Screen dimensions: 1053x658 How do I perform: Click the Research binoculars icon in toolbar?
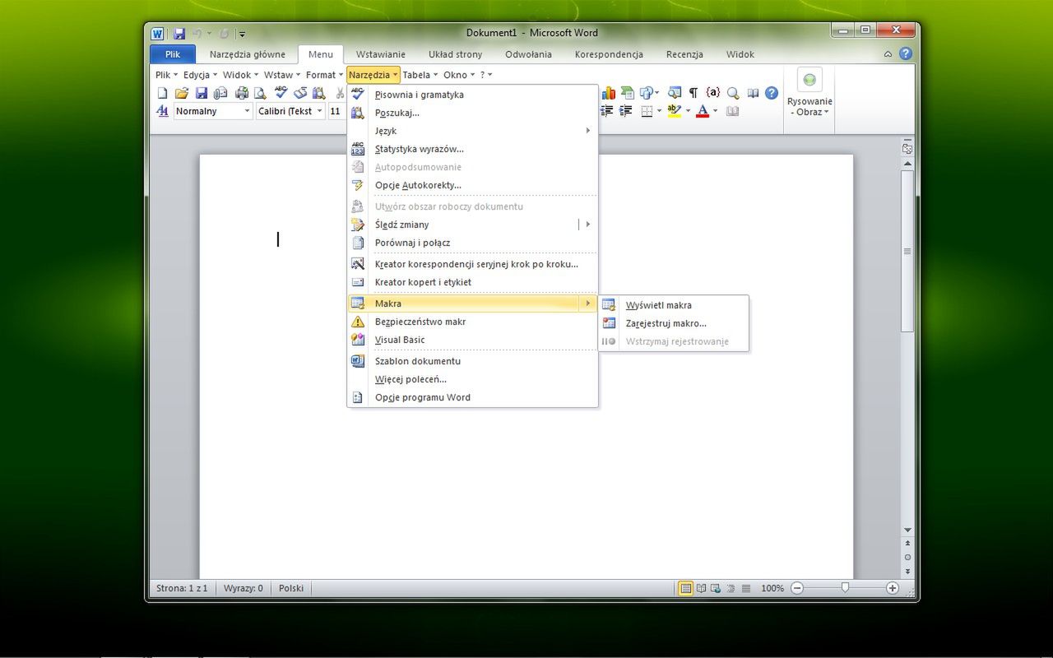pos(319,94)
